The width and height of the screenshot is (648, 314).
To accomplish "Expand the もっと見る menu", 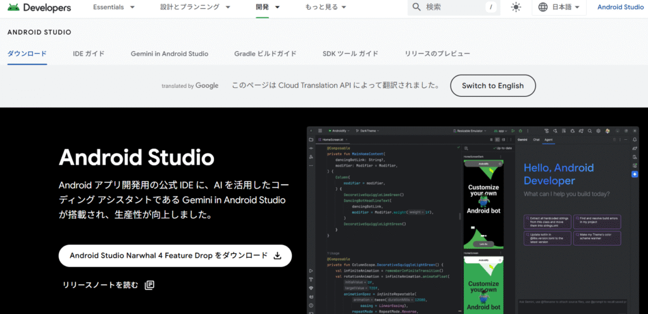I will (x=325, y=8).
